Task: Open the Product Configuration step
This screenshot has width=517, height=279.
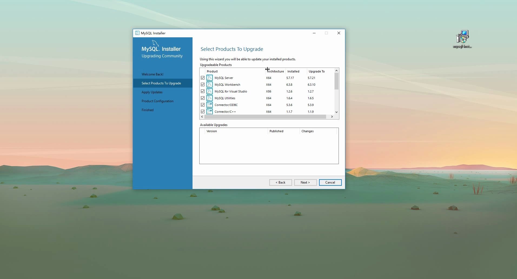Action: tap(158, 101)
